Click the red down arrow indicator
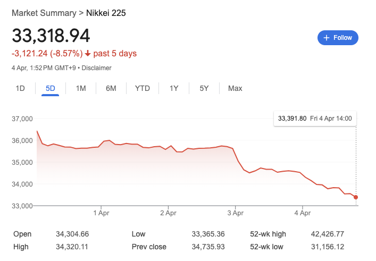 coord(88,54)
